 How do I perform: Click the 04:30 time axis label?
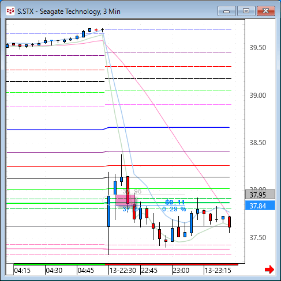click(54, 271)
